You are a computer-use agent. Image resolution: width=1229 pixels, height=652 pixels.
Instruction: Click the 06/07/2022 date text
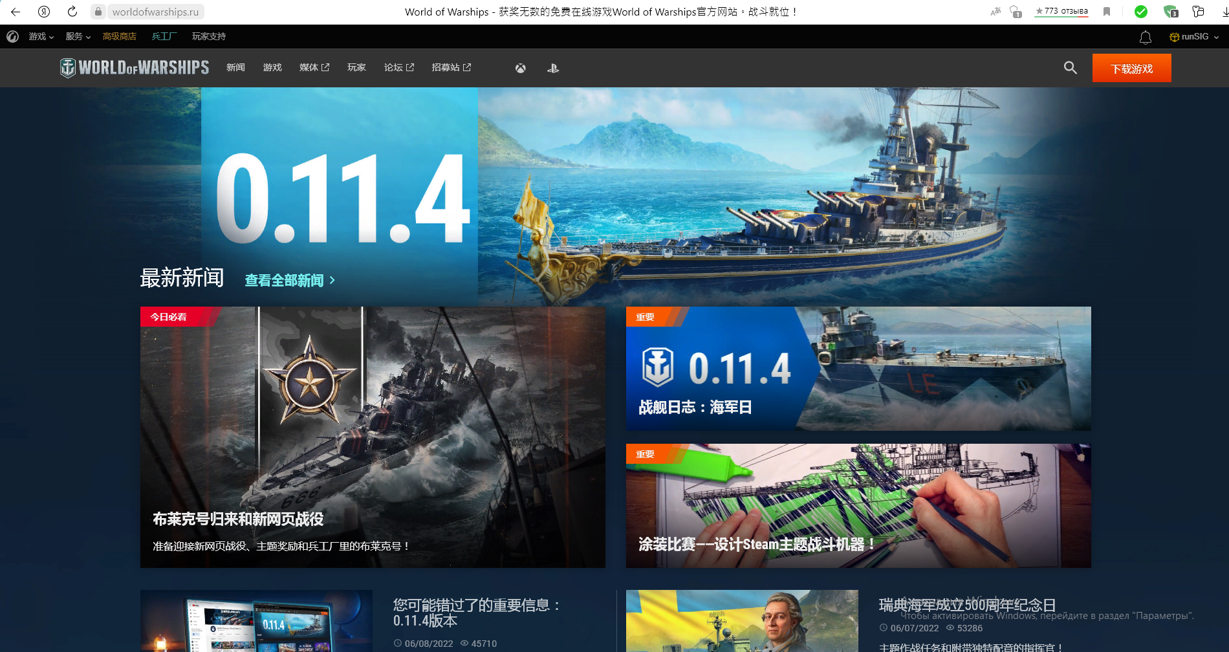tap(915, 628)
